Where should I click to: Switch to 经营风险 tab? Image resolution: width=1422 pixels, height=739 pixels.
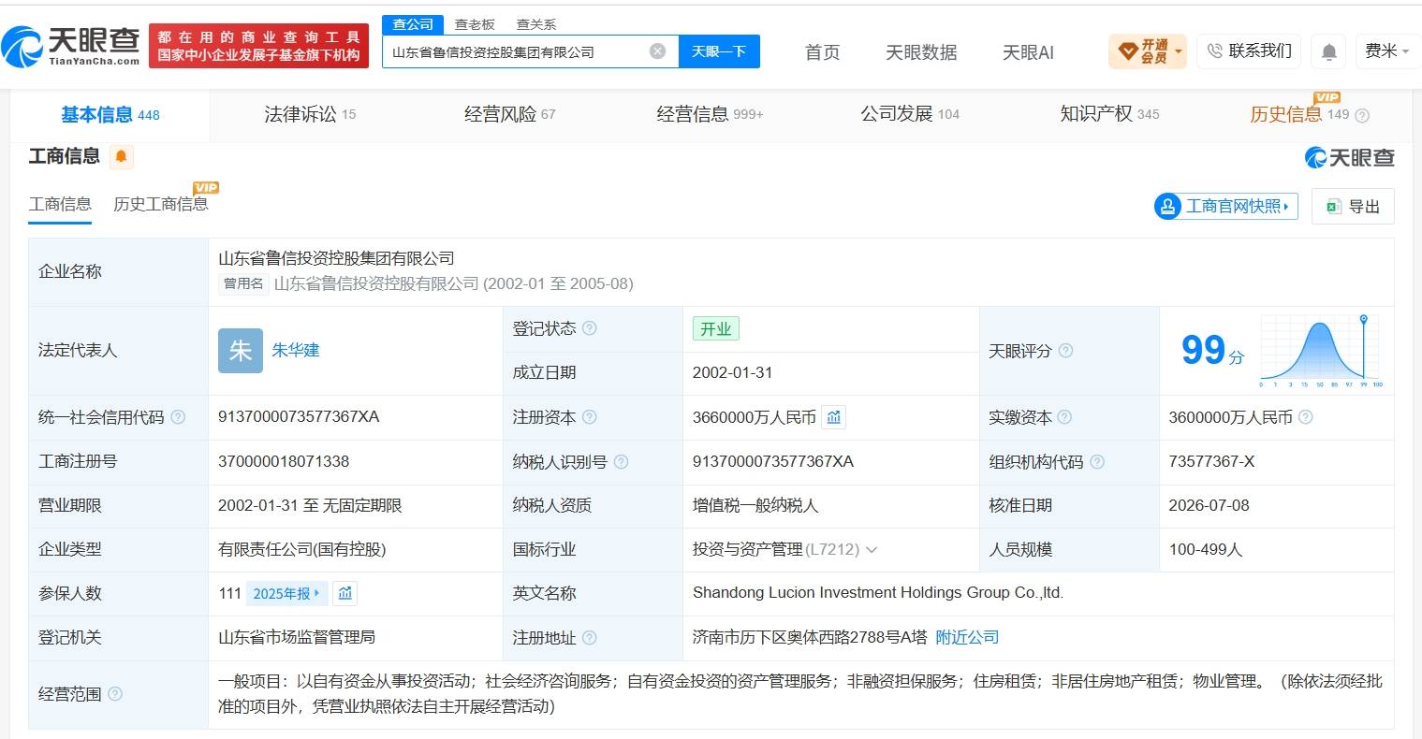click(510, 115)
